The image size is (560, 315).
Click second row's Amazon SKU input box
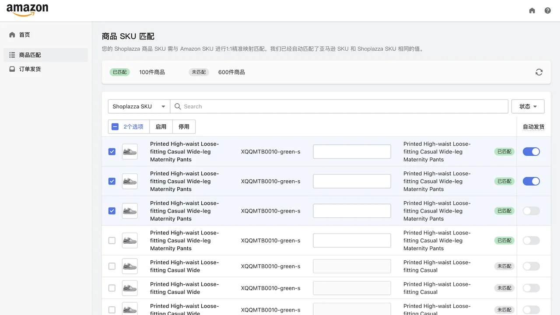click(x=352, y=181)
